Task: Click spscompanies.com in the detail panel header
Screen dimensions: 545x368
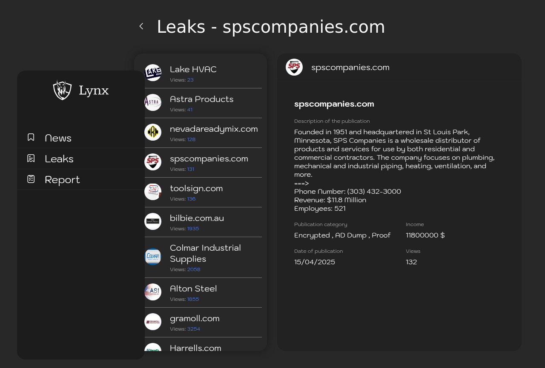Action: (x=350, y=67)
